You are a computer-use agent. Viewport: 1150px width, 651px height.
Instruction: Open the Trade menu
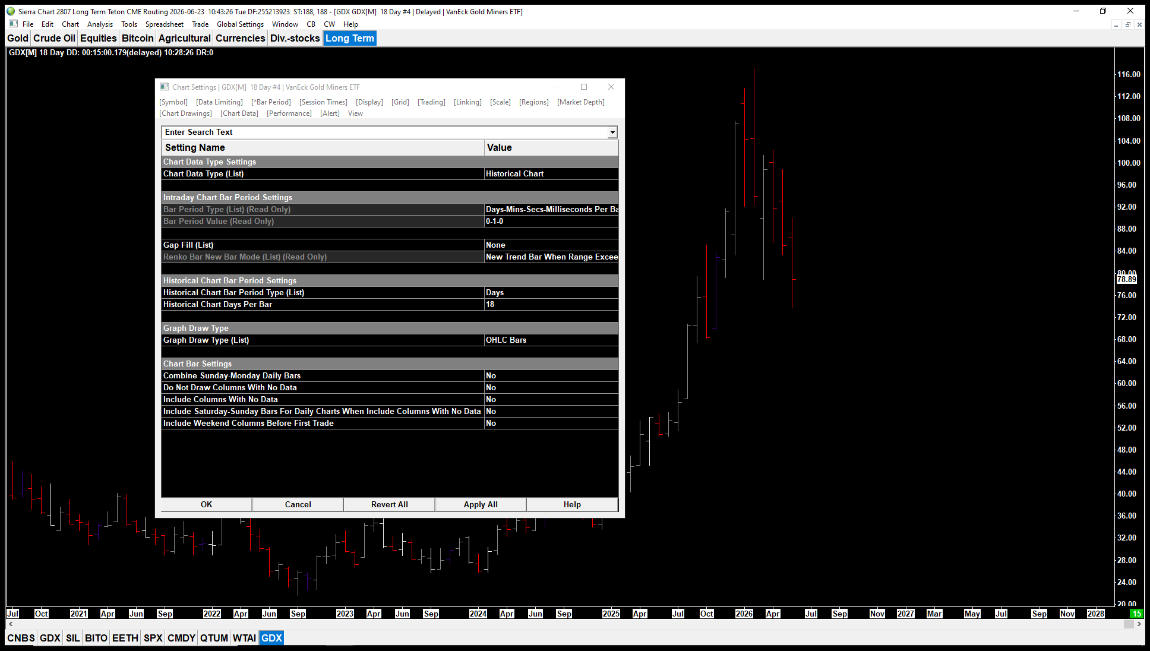pyautogui.click(x=200, y=24)
